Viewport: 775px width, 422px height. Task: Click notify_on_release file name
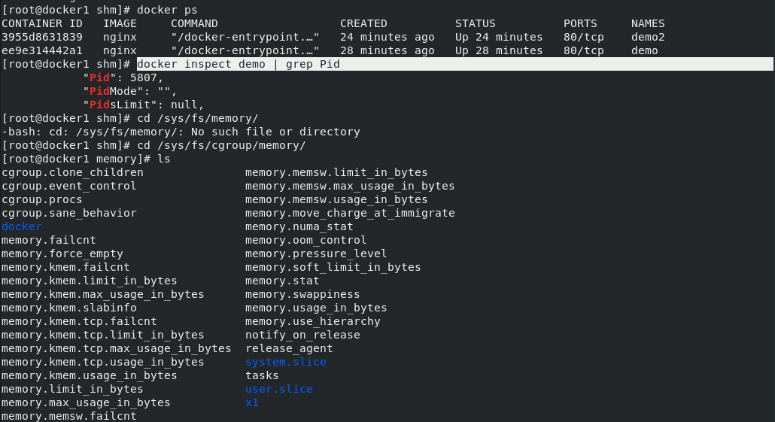302,335
